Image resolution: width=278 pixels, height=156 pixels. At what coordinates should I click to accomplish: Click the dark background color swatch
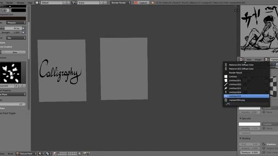[x=13, y=18]
